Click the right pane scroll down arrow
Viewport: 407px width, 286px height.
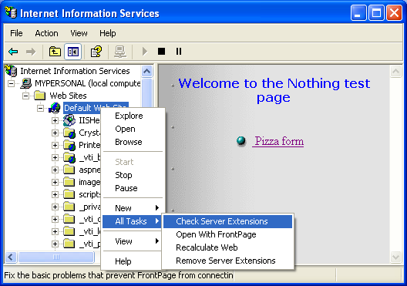pos(396,257)
